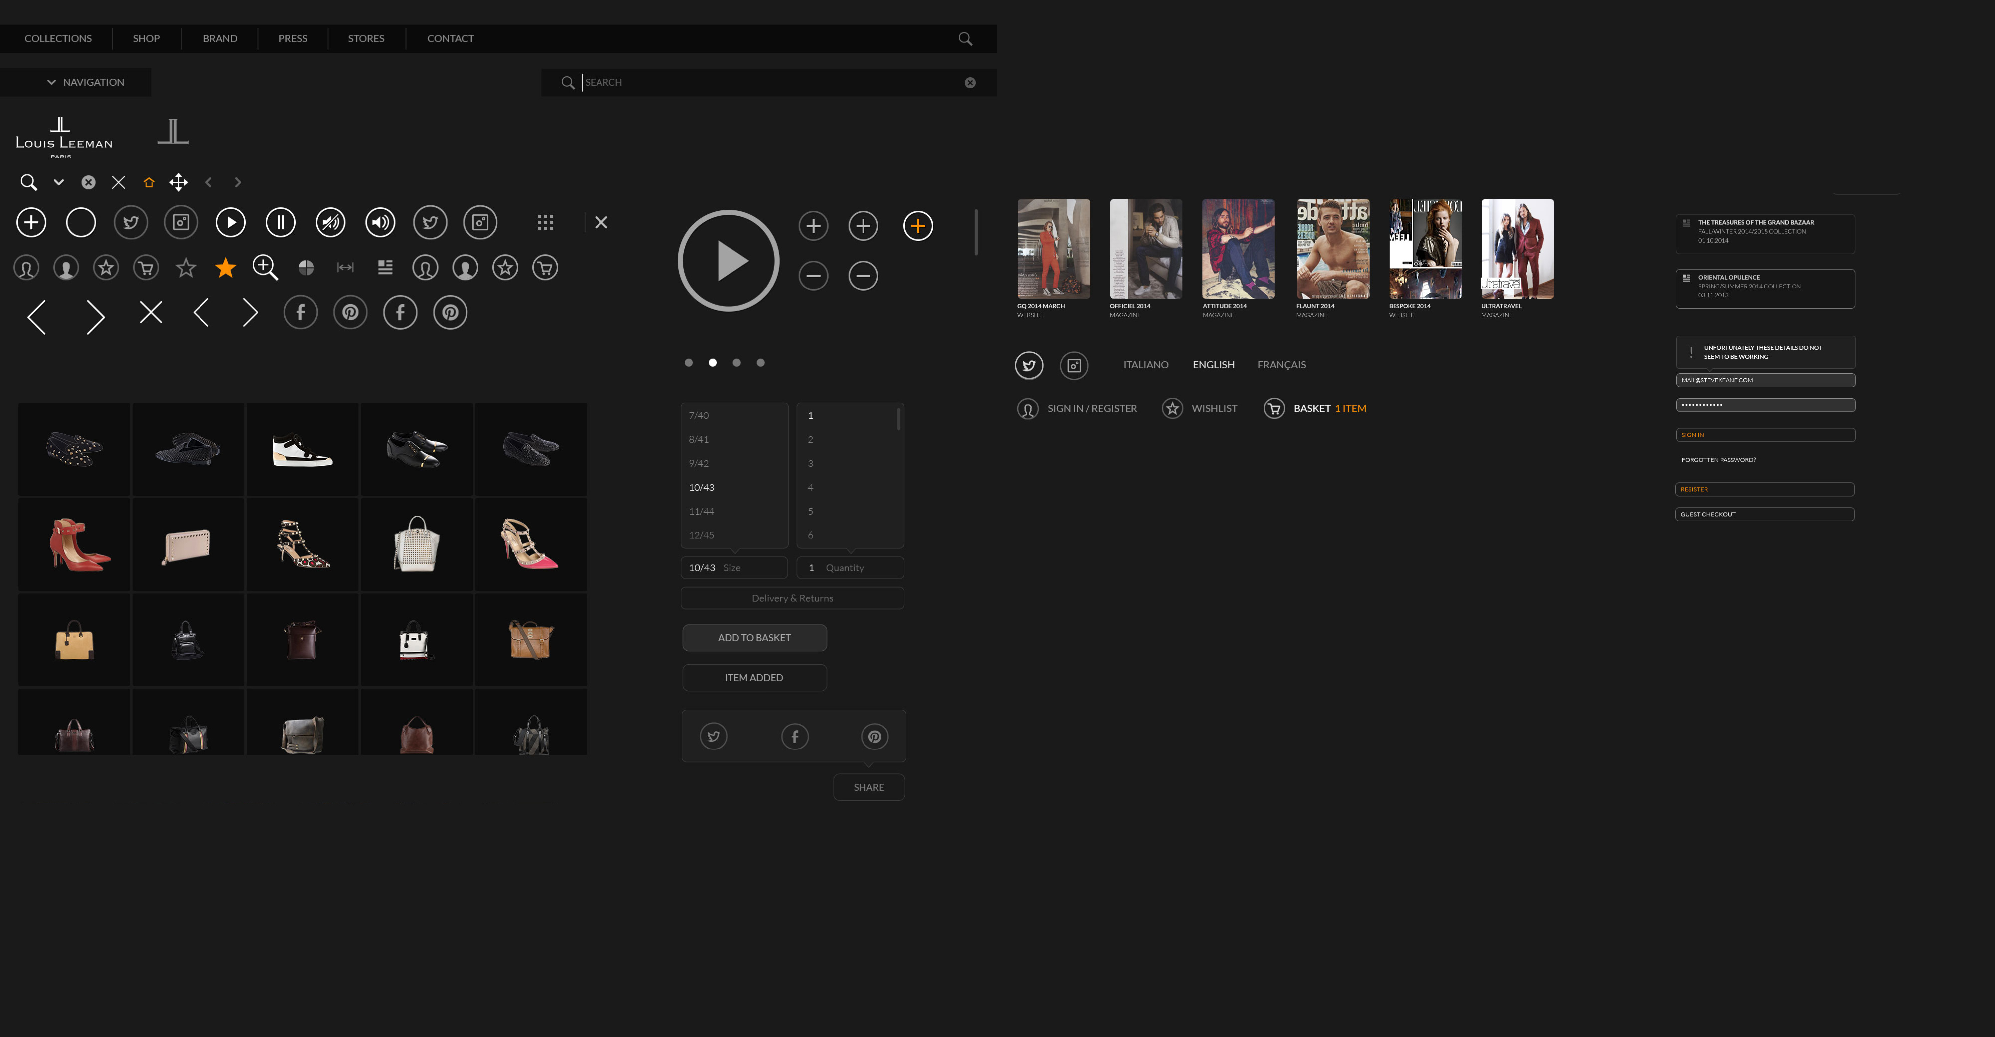Select size 11/44 in the list
Image resolution: width=1995 pixels, height=1037 pixels.
tap(702, 512)
